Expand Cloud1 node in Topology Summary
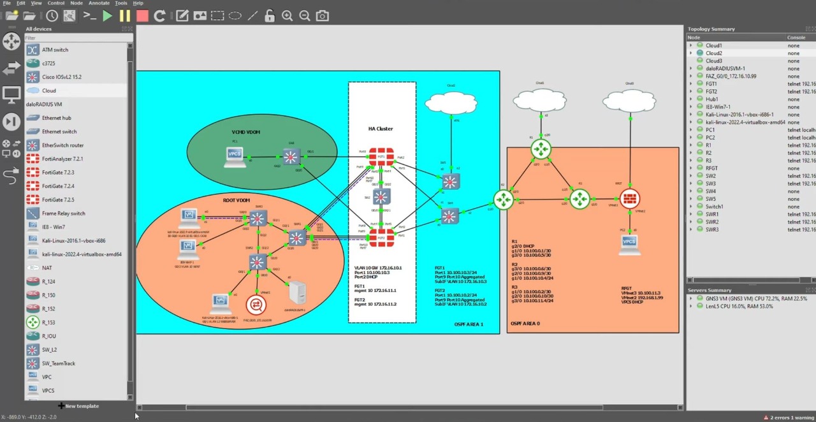The height and width of the screenshot is (422, 816). click(690, 45)
